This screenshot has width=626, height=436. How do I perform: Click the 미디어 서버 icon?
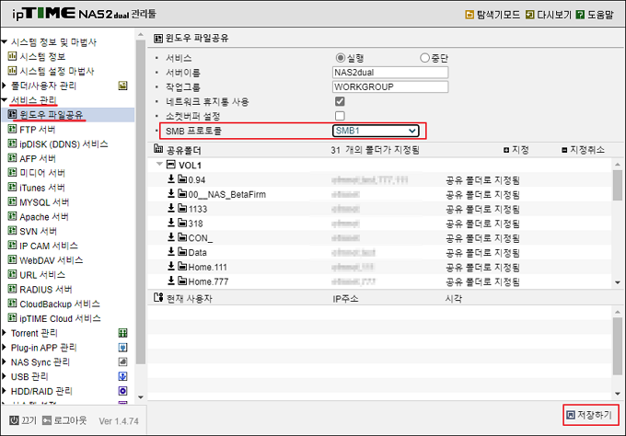pos(12,172)
